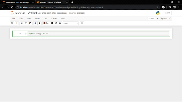The image size is (182, 102).
Task: Click the Python logo icon
Action: pyautogui.click(x=158, y=13)
